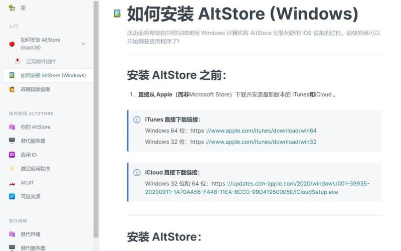Click the lightning bolt icon
Viewport: 401px width, 251px height.
[12, 169]
